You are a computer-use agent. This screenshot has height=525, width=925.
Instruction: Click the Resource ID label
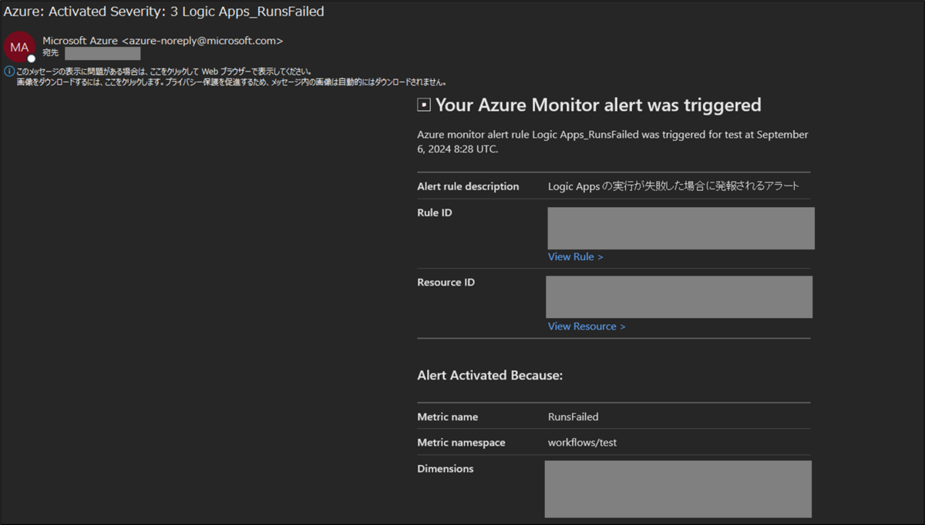point(446,283)
